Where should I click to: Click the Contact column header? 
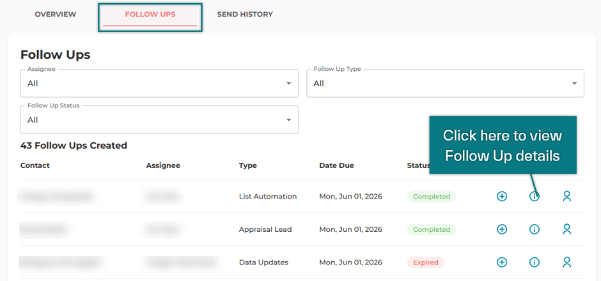pyautogui.click(x=35, y=165)
